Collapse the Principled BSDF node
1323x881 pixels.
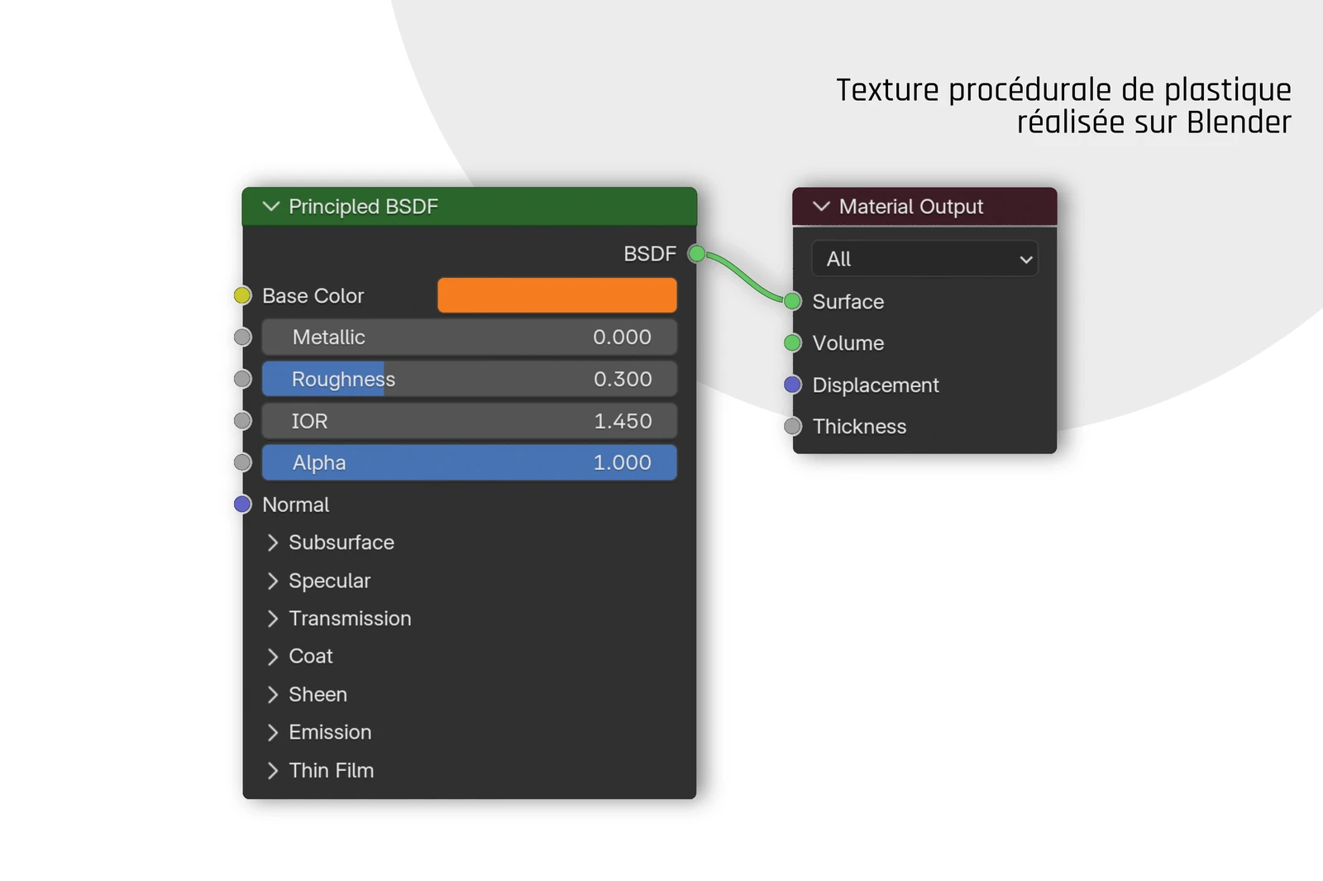(270, 207)
